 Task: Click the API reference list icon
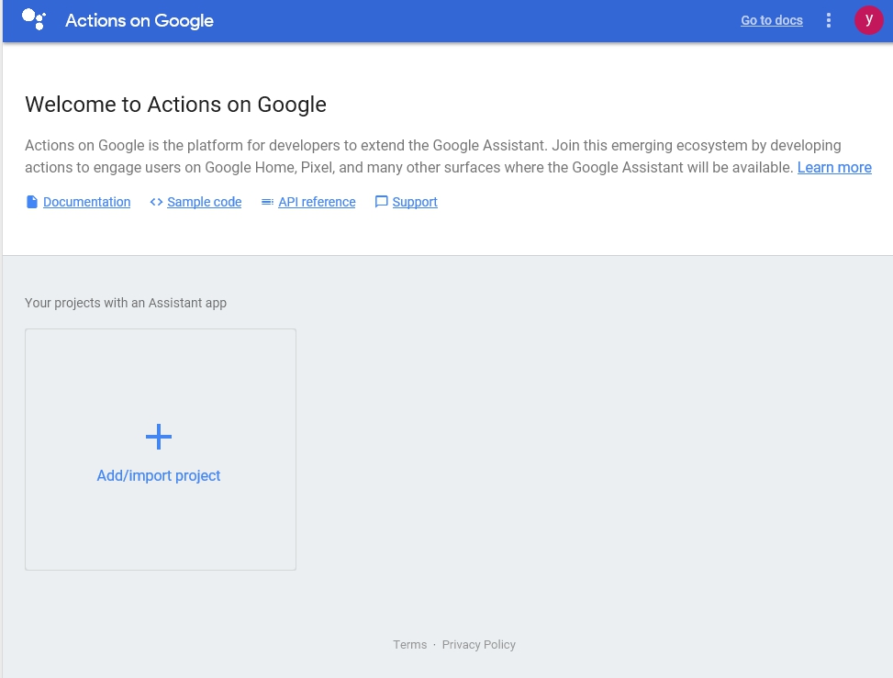coord(267,202)
